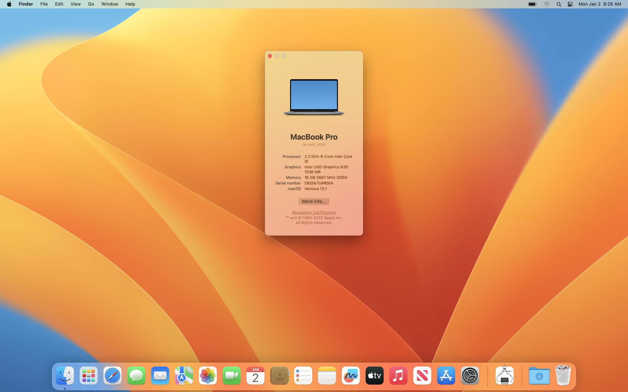628x392 pixels.
Task: Open Apple TV app in Dock
Action: (x=374, y=376)
